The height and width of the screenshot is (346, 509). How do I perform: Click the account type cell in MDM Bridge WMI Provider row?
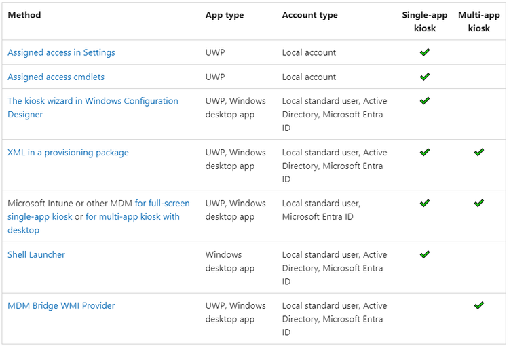coord(335,319)
